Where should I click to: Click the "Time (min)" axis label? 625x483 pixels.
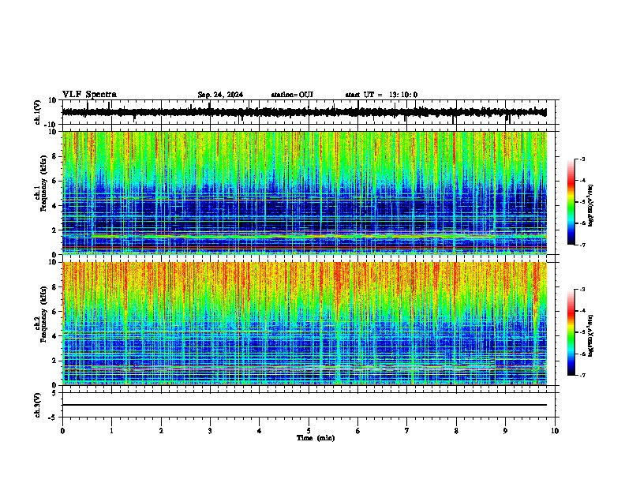(316, 438)
